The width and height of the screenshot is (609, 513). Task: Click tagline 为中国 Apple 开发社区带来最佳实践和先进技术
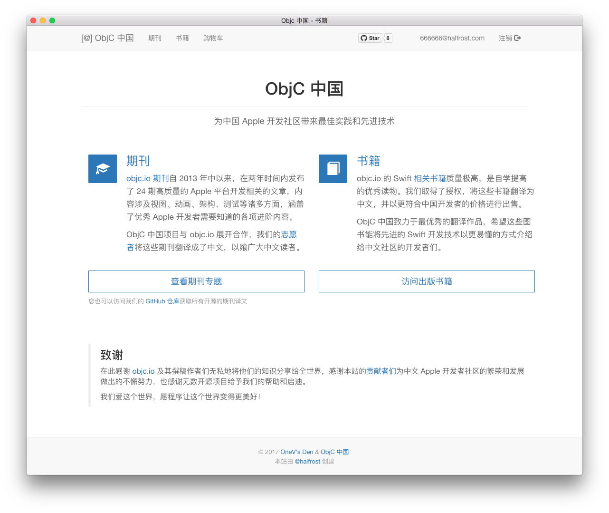point(304,121)
